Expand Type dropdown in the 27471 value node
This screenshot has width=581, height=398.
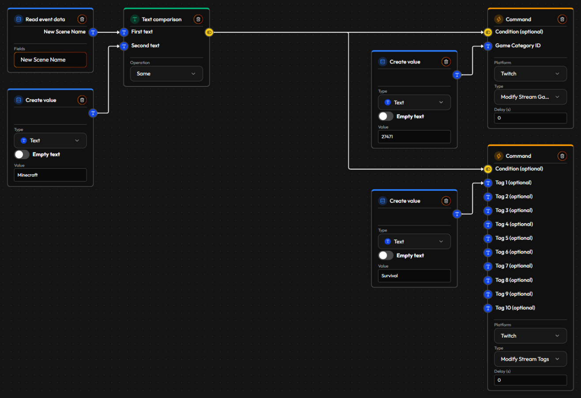pos(414,102)
